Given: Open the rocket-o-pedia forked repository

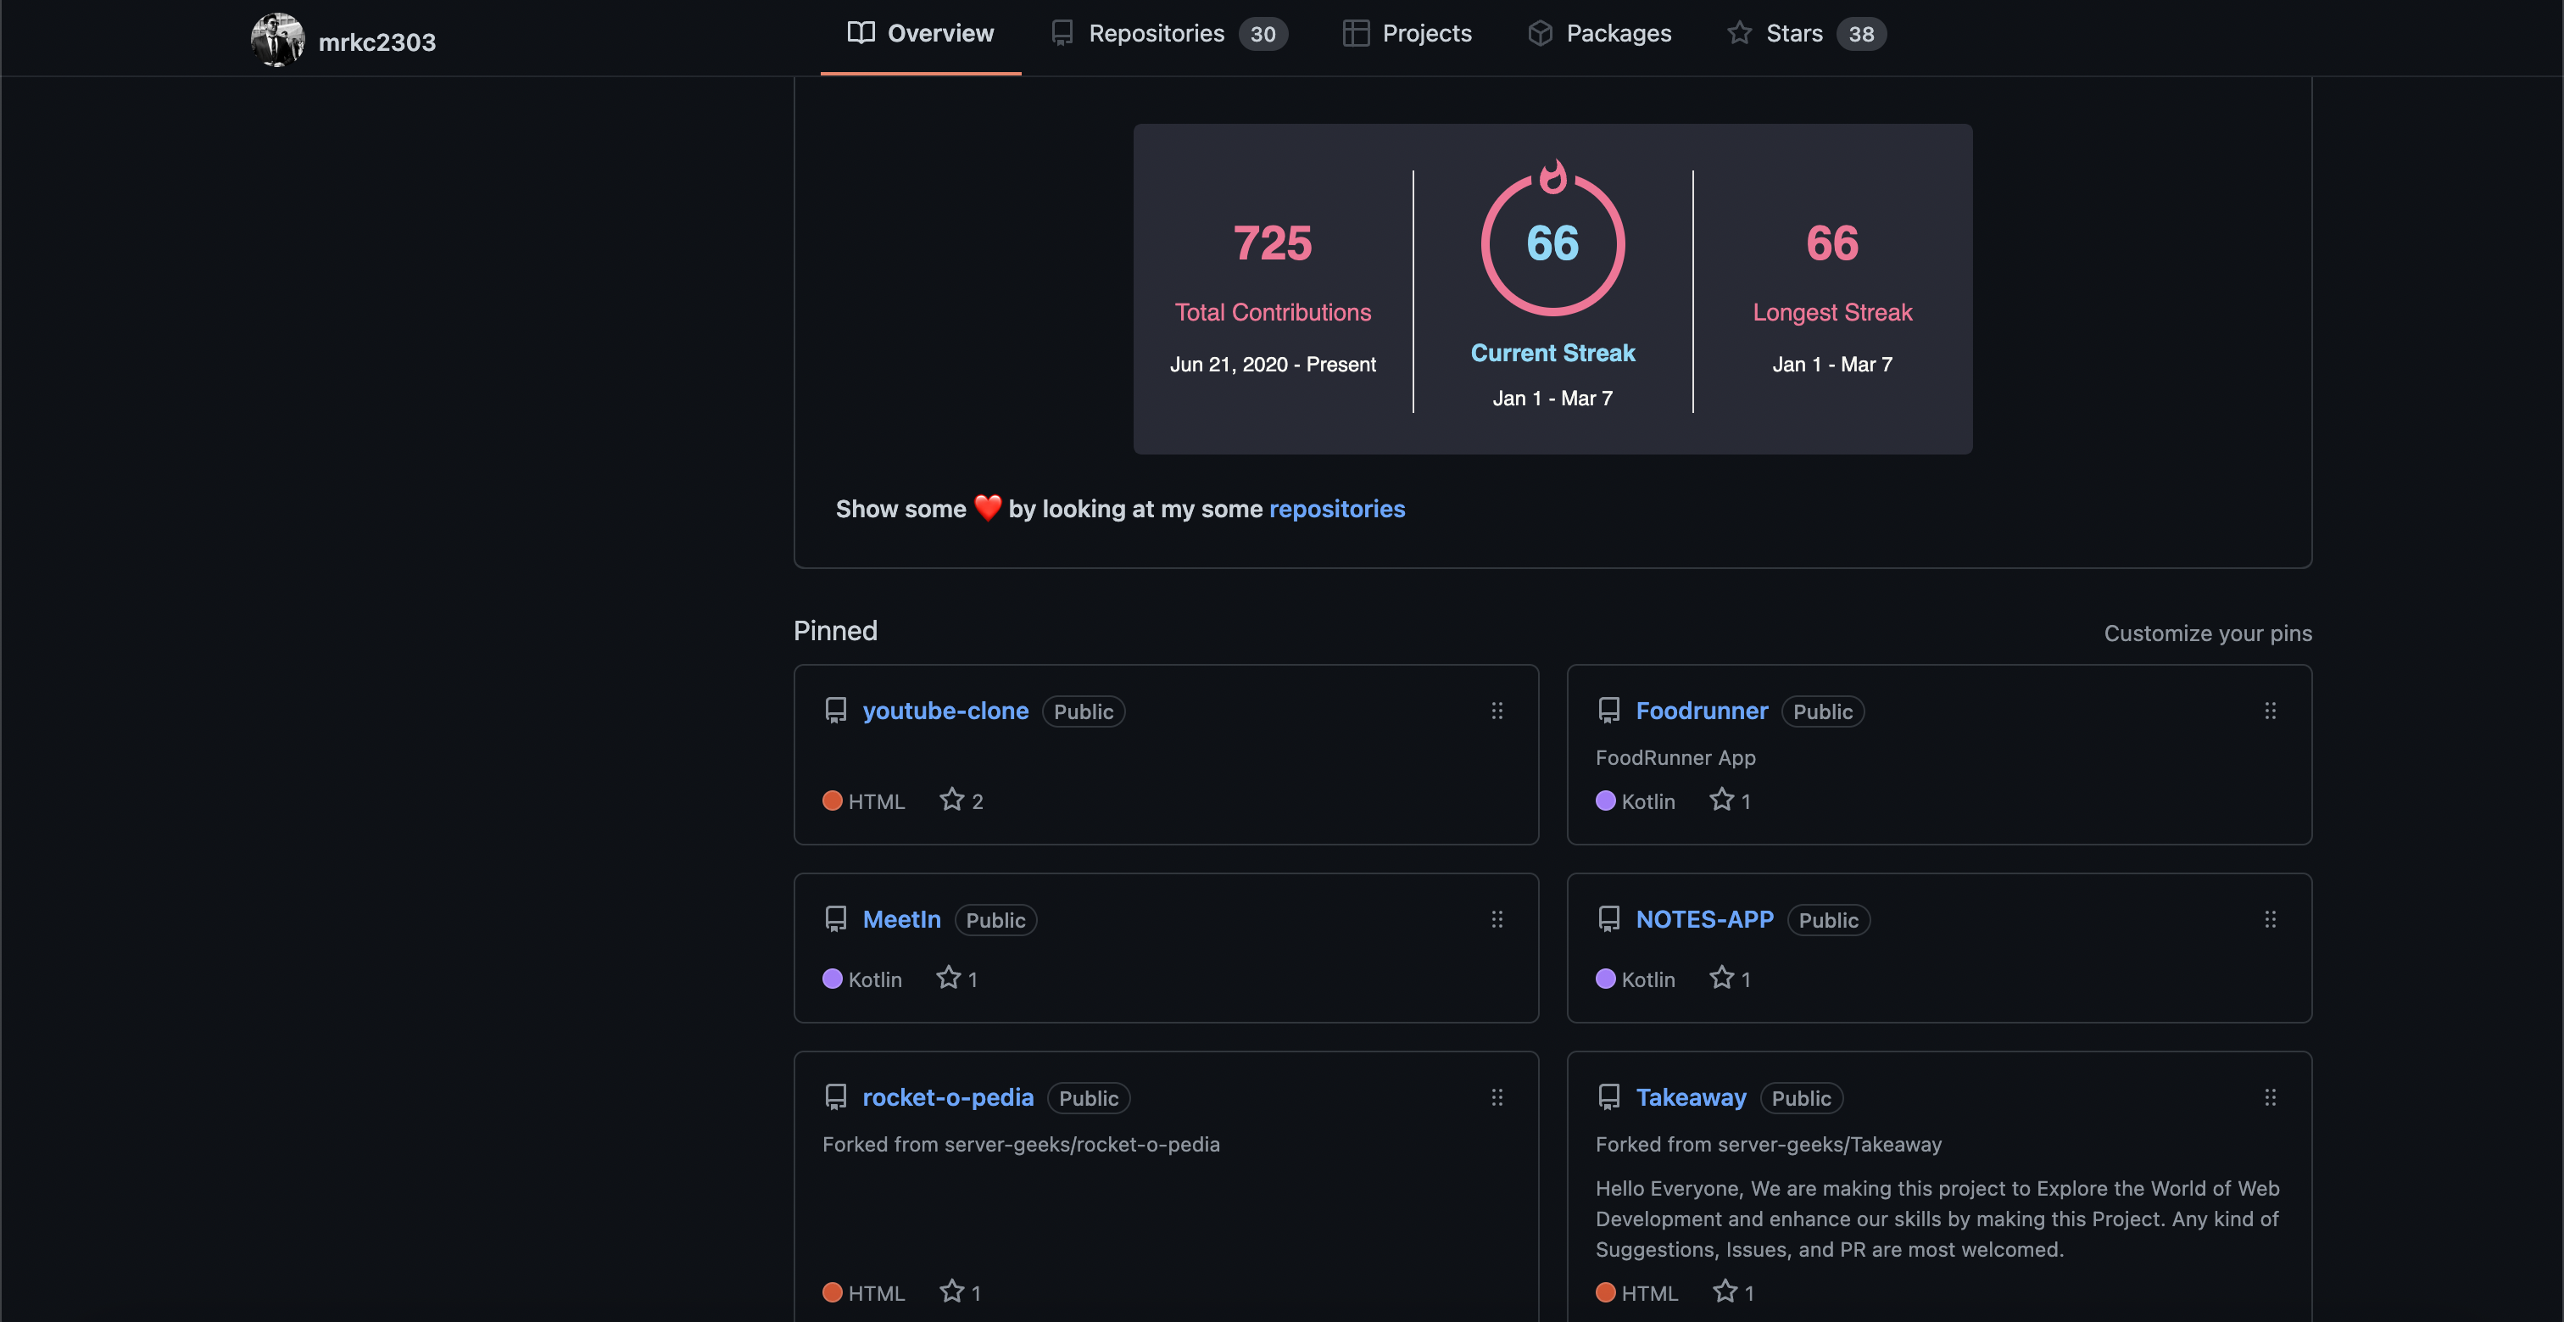Looking at the screenshot, I should click(x=948, y=1097).
